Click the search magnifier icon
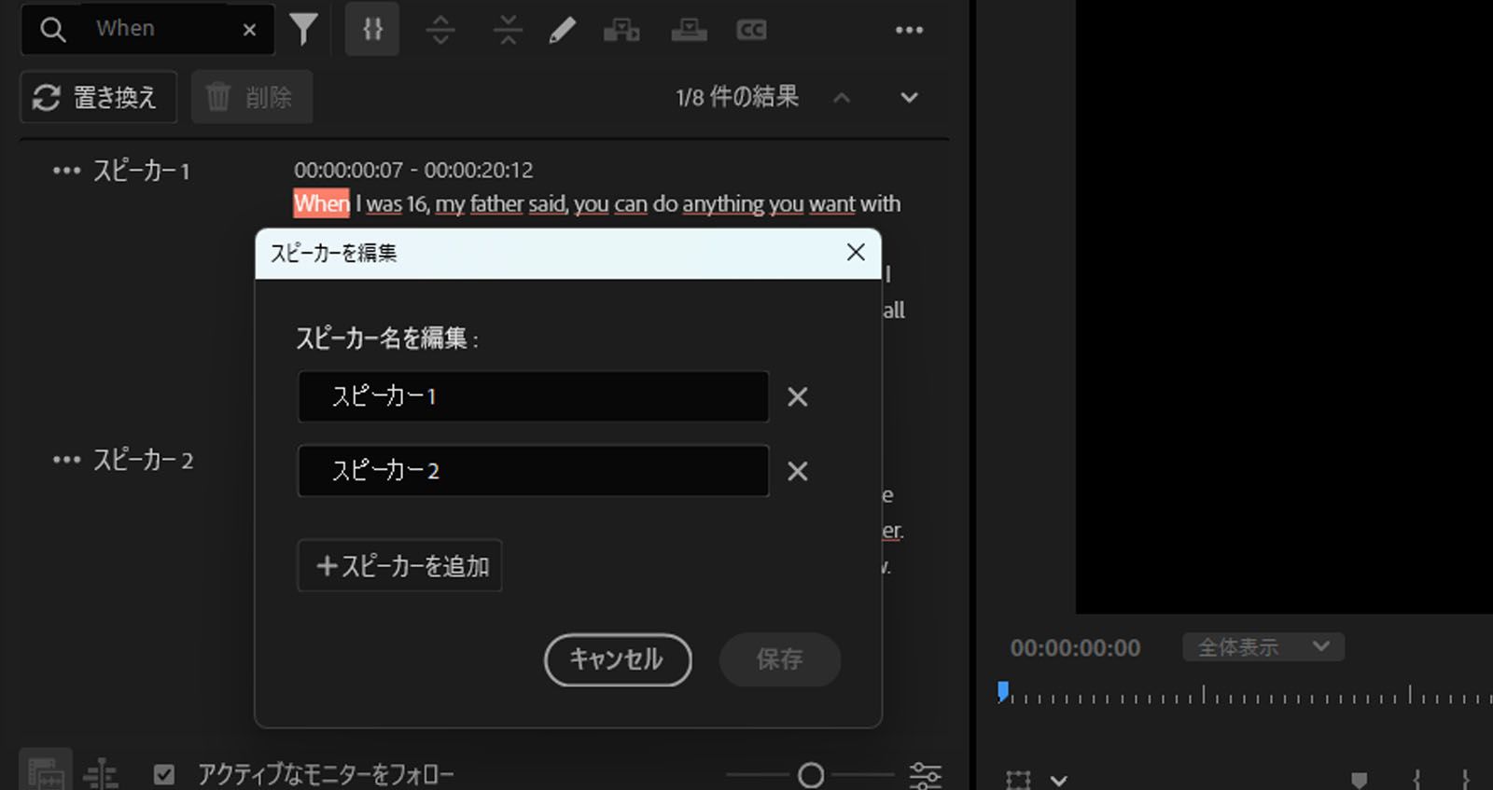The image size is (1493, 790). (53, 30)
